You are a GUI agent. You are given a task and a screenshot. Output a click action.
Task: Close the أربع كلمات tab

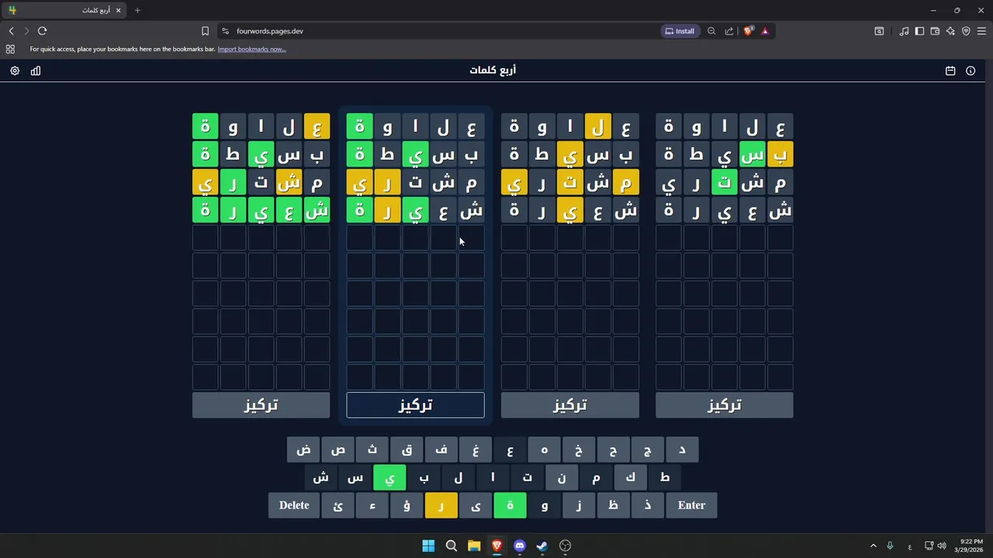118,10
